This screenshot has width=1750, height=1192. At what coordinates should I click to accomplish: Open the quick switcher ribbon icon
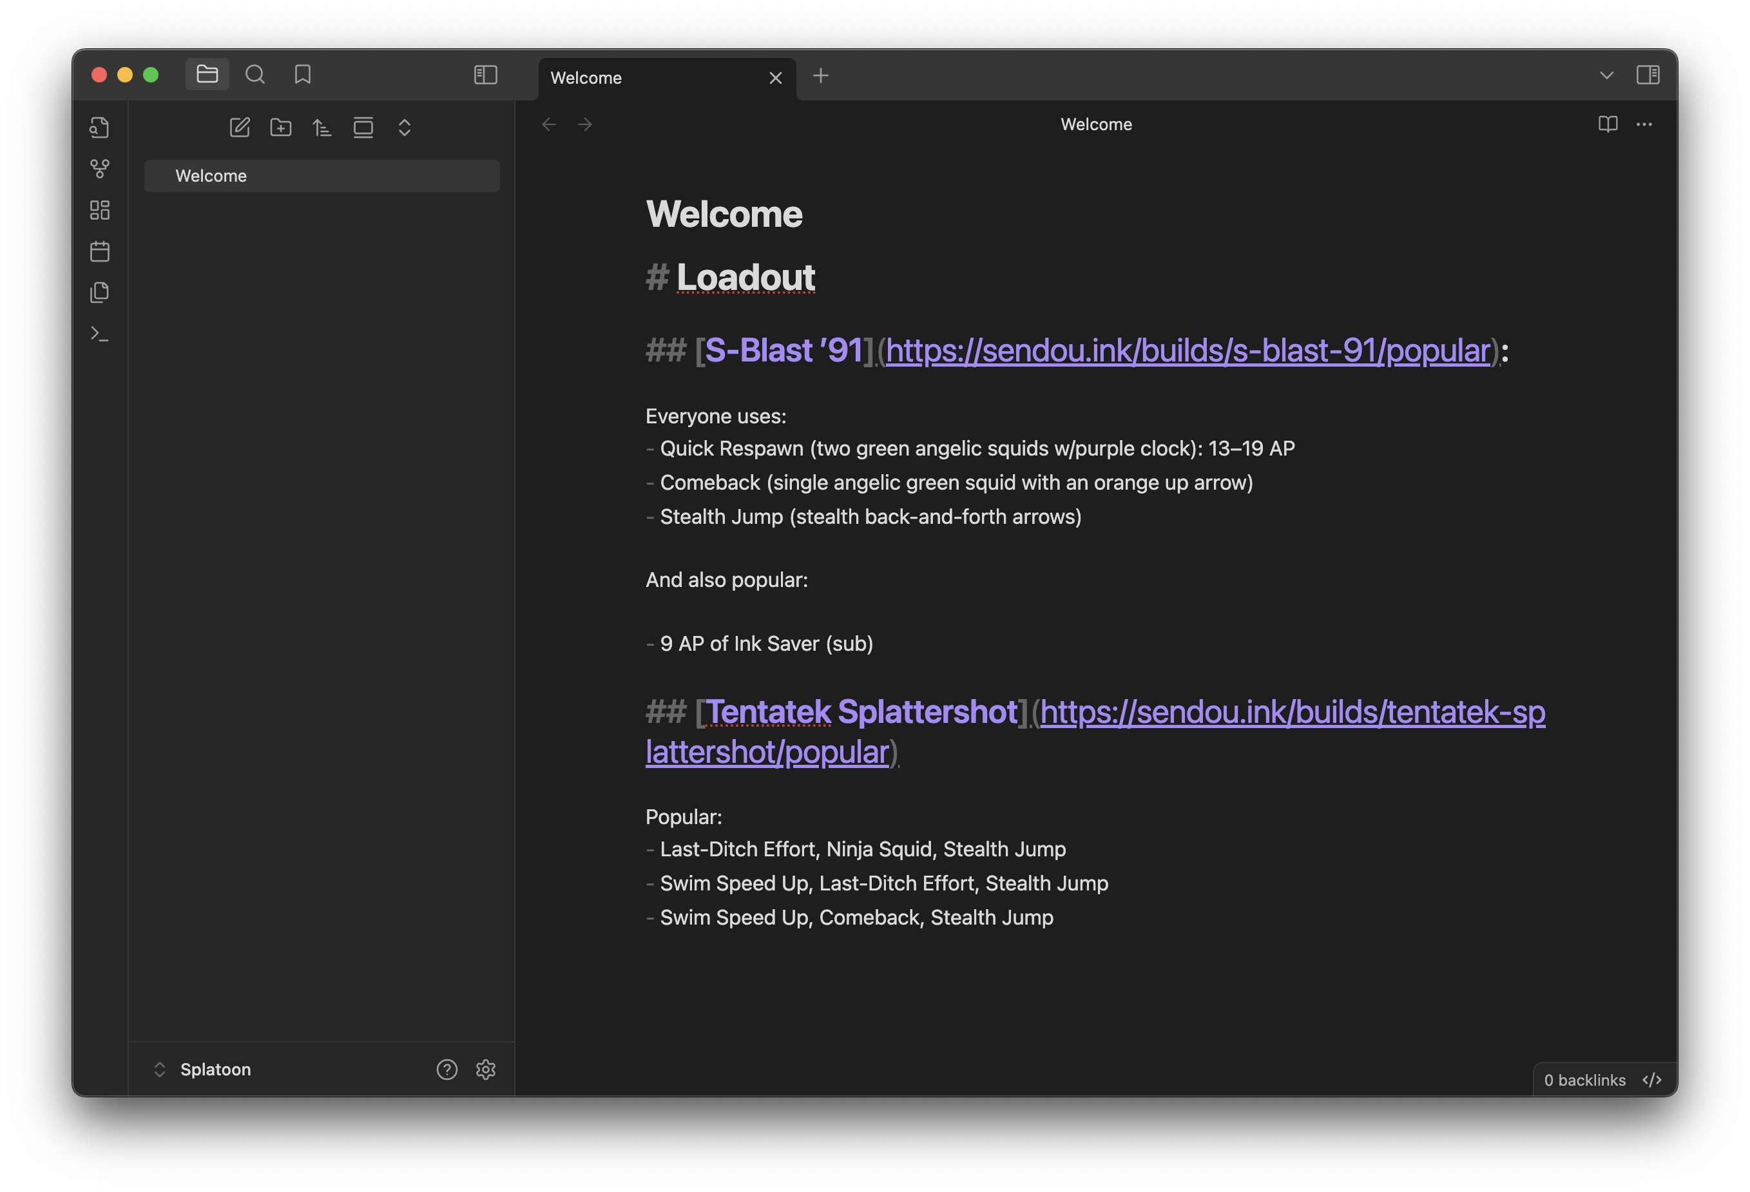[99, 128]
